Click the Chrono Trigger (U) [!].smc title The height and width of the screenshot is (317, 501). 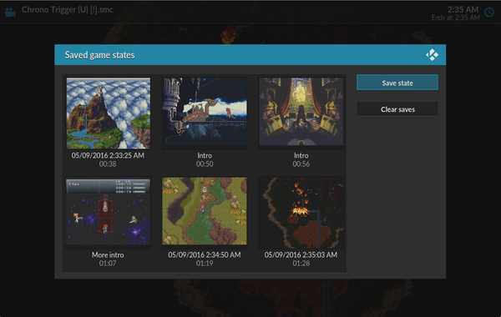[68, 9]
